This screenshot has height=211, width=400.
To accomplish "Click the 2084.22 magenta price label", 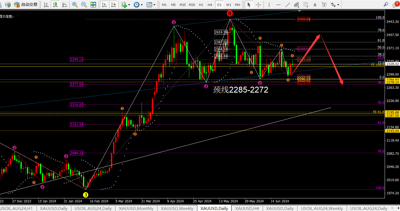I will coord(76,153).
